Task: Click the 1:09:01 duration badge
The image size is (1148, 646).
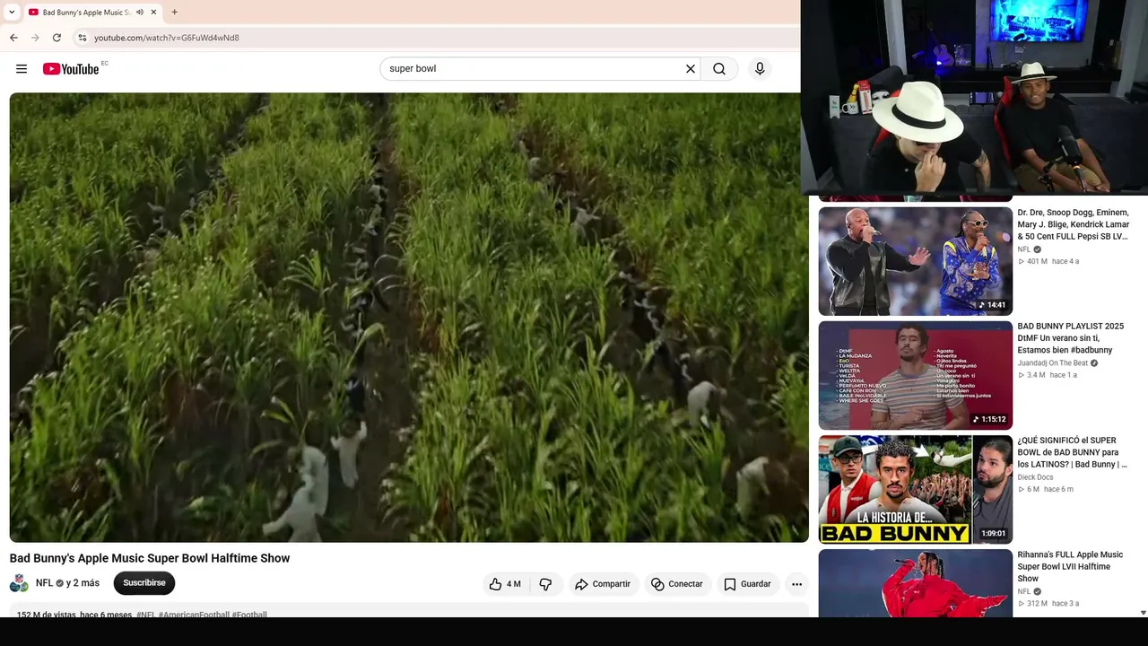Action: click(x=993, y=533)
